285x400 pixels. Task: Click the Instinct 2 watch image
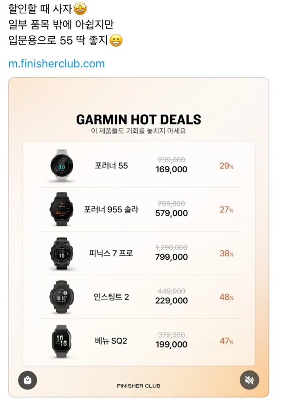coord(61,297)
